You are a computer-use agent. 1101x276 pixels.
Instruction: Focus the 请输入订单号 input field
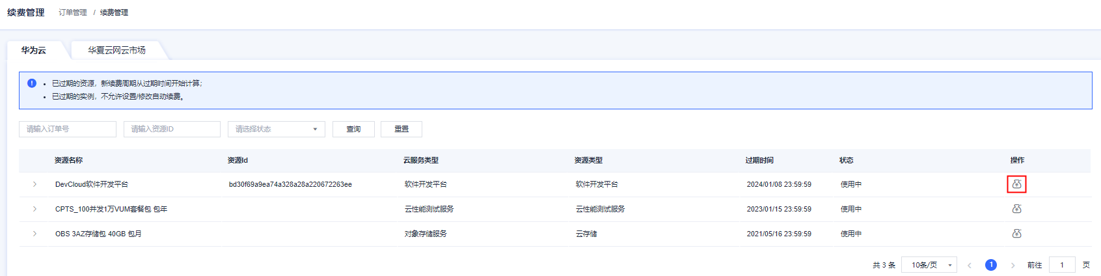68,129
